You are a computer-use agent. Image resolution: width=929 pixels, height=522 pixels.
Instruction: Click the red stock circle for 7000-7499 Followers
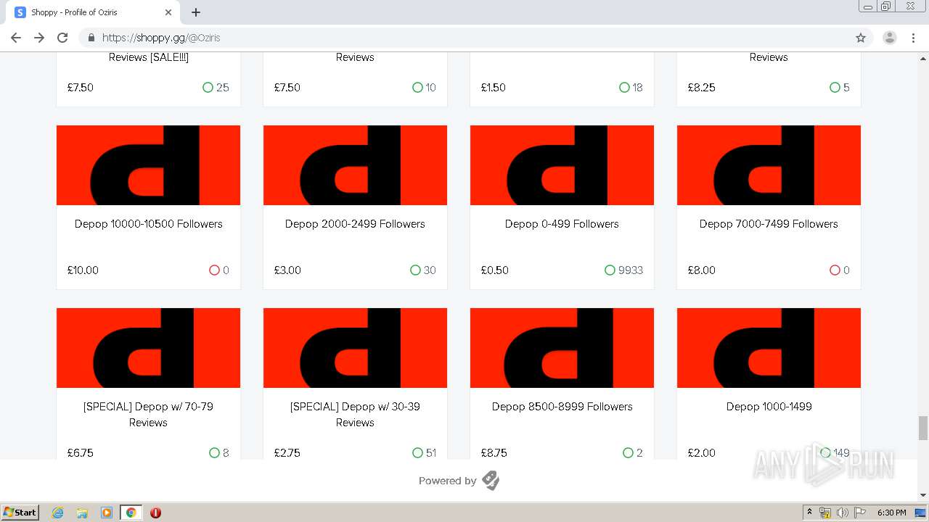tap(835, 270)
